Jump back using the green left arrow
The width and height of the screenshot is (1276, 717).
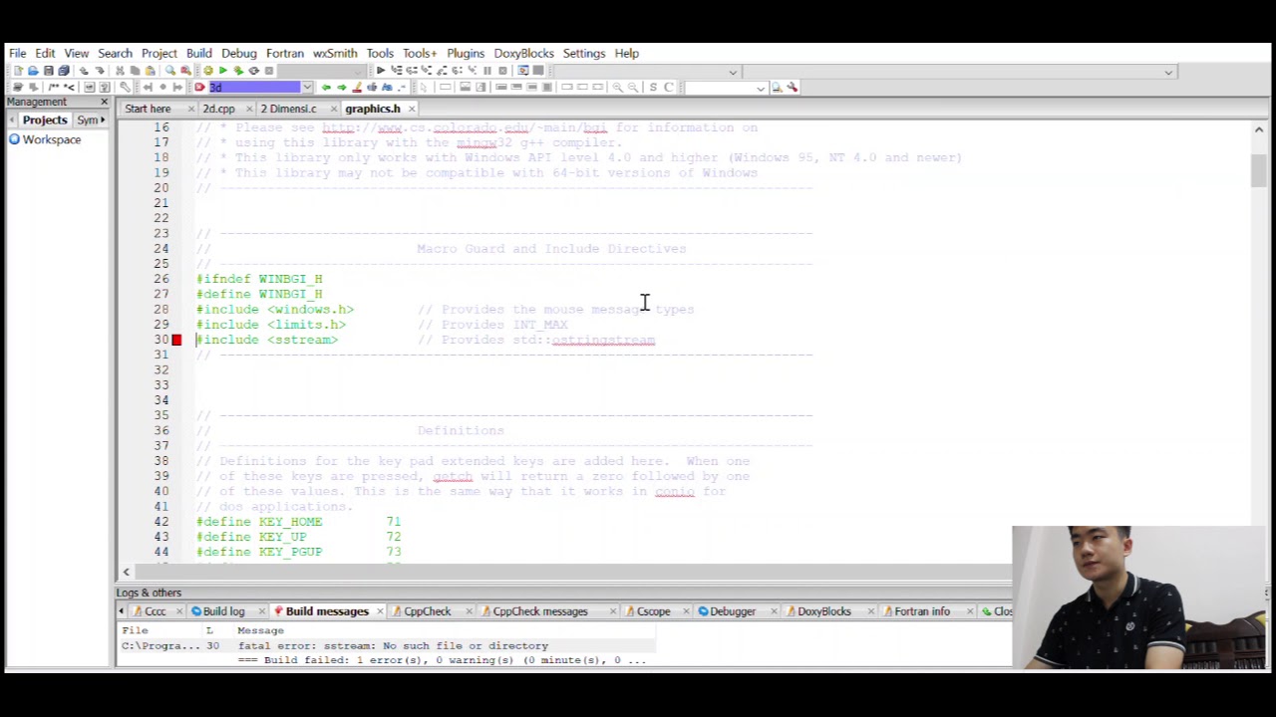[326, 88]
